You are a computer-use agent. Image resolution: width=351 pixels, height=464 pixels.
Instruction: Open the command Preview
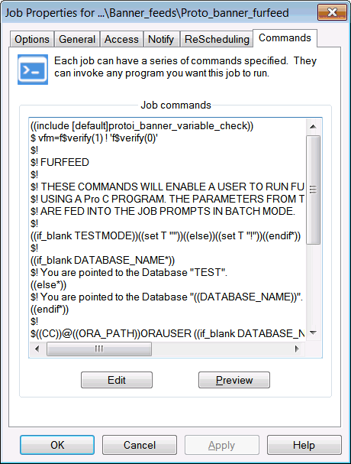pyautogui.click(x=234, y=380)
